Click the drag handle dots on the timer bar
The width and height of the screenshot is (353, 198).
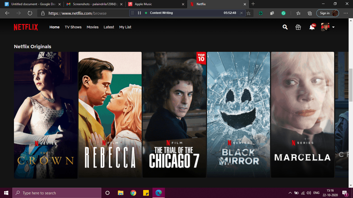[x=133, y=13]
